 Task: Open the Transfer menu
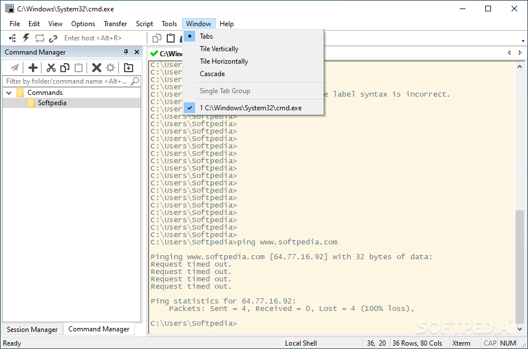(115, 23)
